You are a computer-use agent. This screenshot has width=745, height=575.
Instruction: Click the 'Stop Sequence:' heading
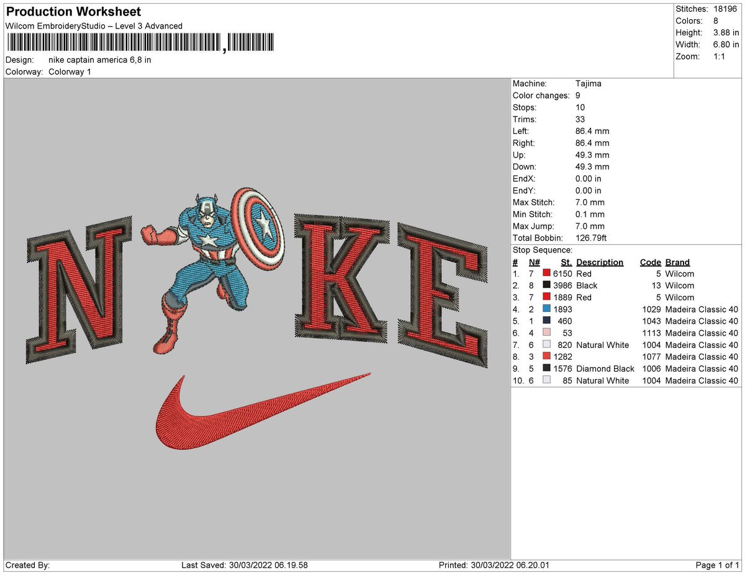tap(543, 250)
